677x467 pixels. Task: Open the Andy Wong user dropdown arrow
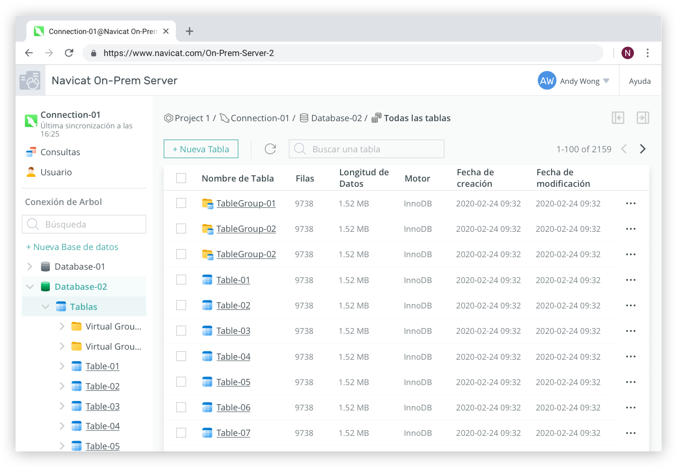click(606, 81)
